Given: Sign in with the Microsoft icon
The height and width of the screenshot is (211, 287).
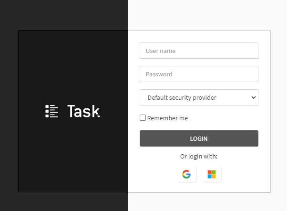Looking at the screenshot, I should [212, 174].
